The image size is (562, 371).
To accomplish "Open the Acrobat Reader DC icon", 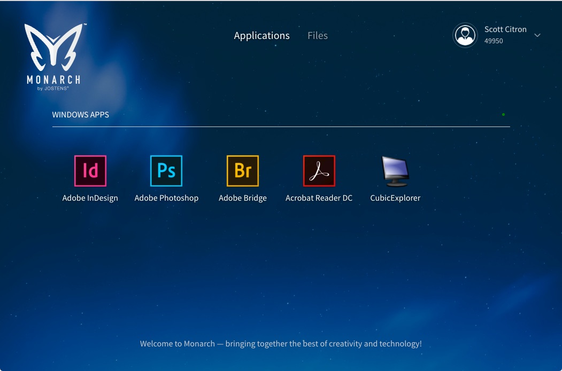I will [x=319, y=171].
